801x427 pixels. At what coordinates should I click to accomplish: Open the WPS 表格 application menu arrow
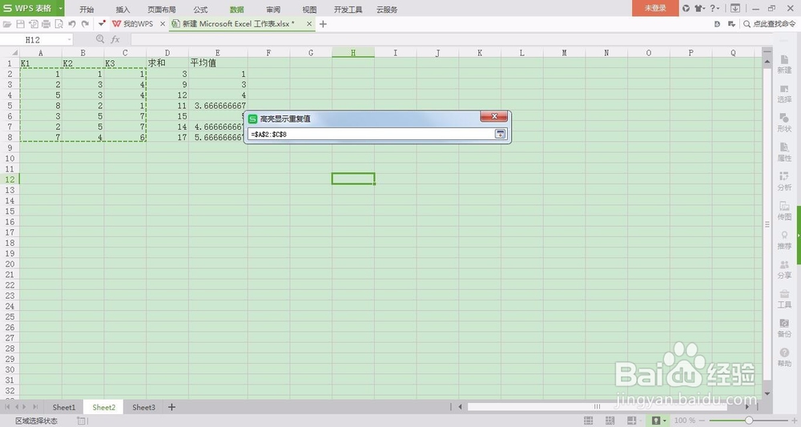click(x=60, y=8)
